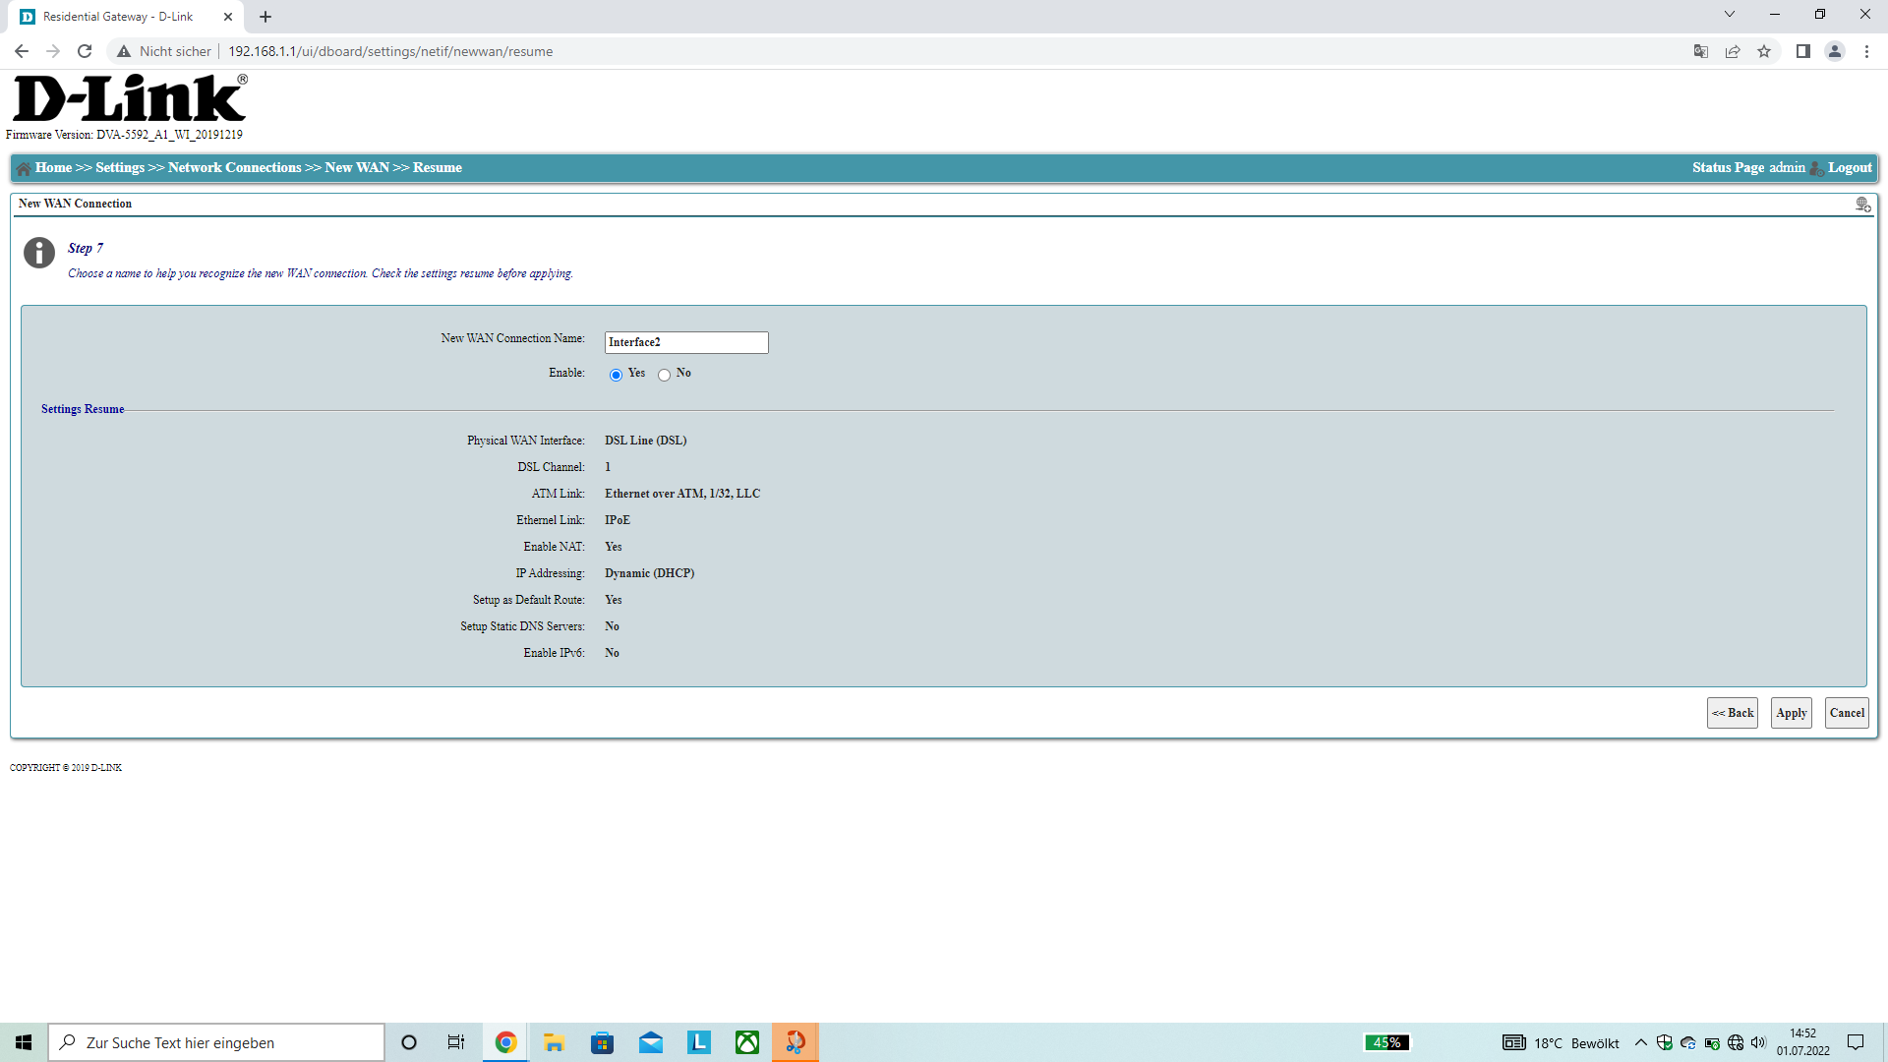The image size is (1888, 1062).
Task: Click the info icon beside Step 7
Action: (39, 253)
